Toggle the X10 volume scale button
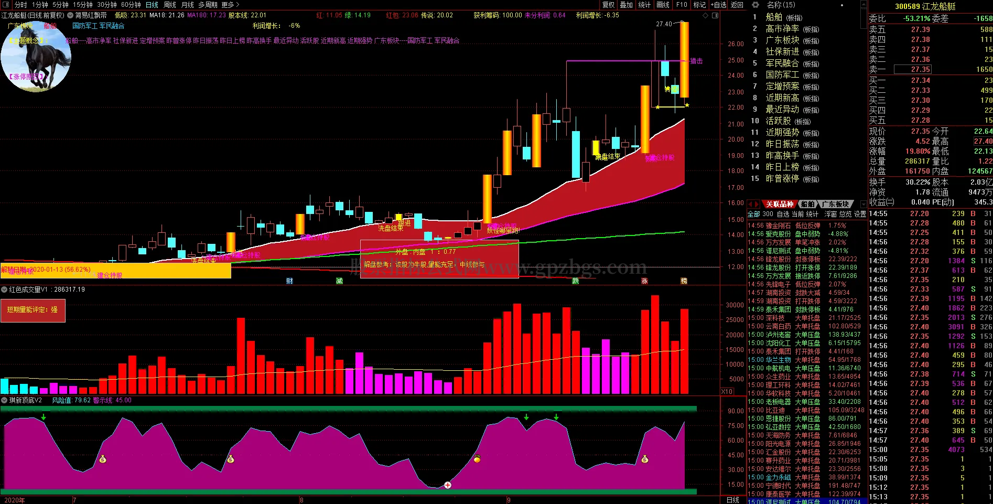993x504 pixels. [727, 392]
